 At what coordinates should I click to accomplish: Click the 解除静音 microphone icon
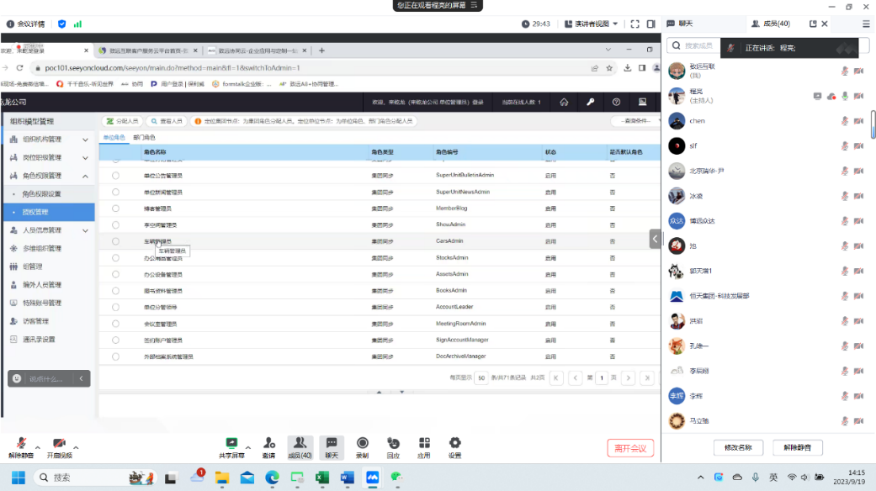click(x=20, y=443)
